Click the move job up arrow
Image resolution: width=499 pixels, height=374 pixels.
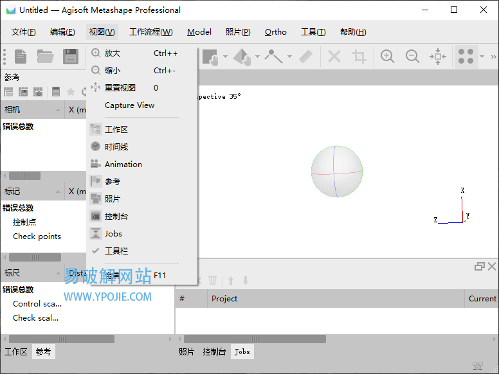231,281
